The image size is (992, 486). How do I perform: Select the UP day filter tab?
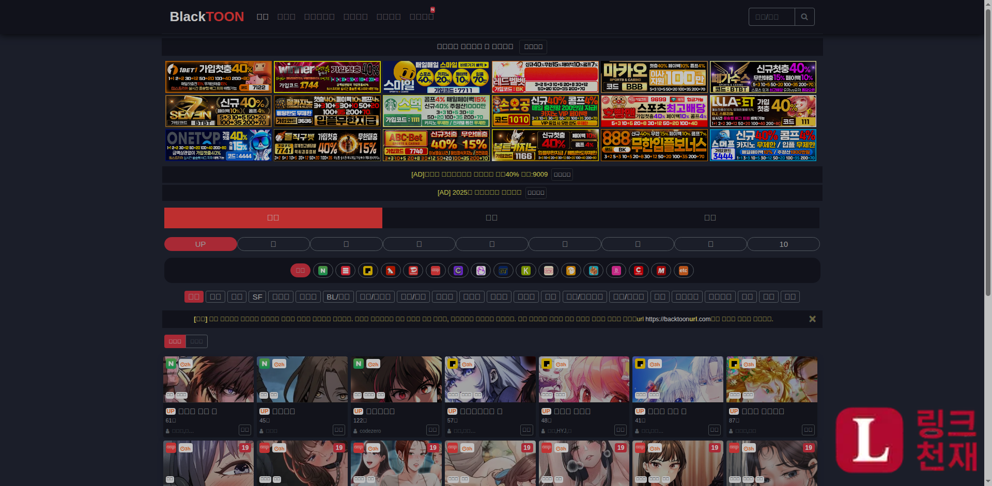point(200,244)
